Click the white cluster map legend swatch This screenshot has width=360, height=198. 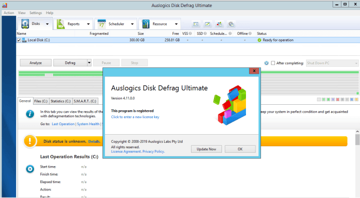tap(319, 100)
